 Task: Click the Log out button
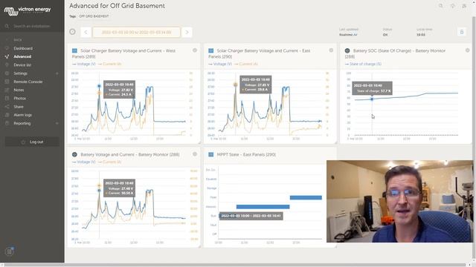tap(32, 142)
